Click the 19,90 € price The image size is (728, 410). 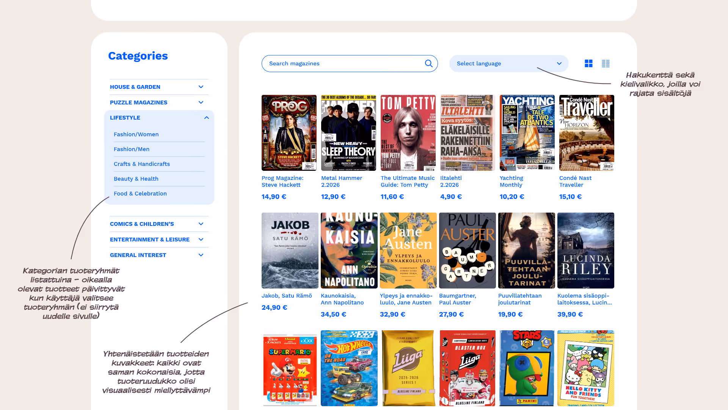(510, 314)
